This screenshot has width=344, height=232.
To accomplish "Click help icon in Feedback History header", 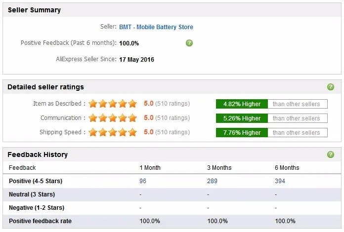I will [331, 155].
